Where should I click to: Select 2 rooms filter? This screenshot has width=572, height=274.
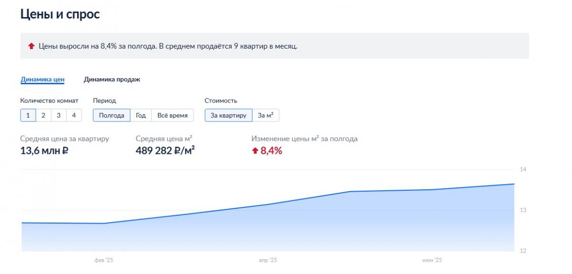click(43, 115)
